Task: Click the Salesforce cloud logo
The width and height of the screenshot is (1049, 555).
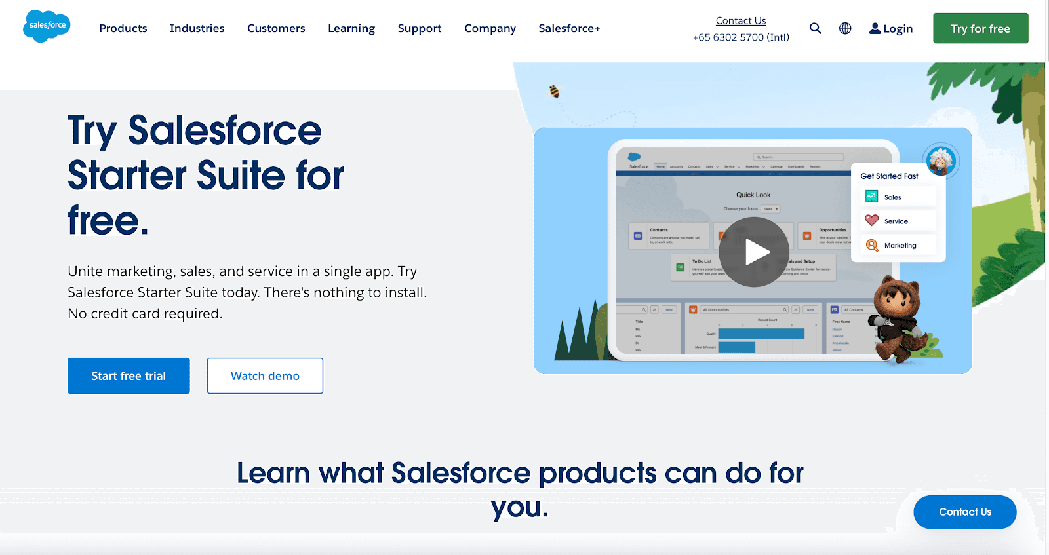Action: (x=47, y=26)
